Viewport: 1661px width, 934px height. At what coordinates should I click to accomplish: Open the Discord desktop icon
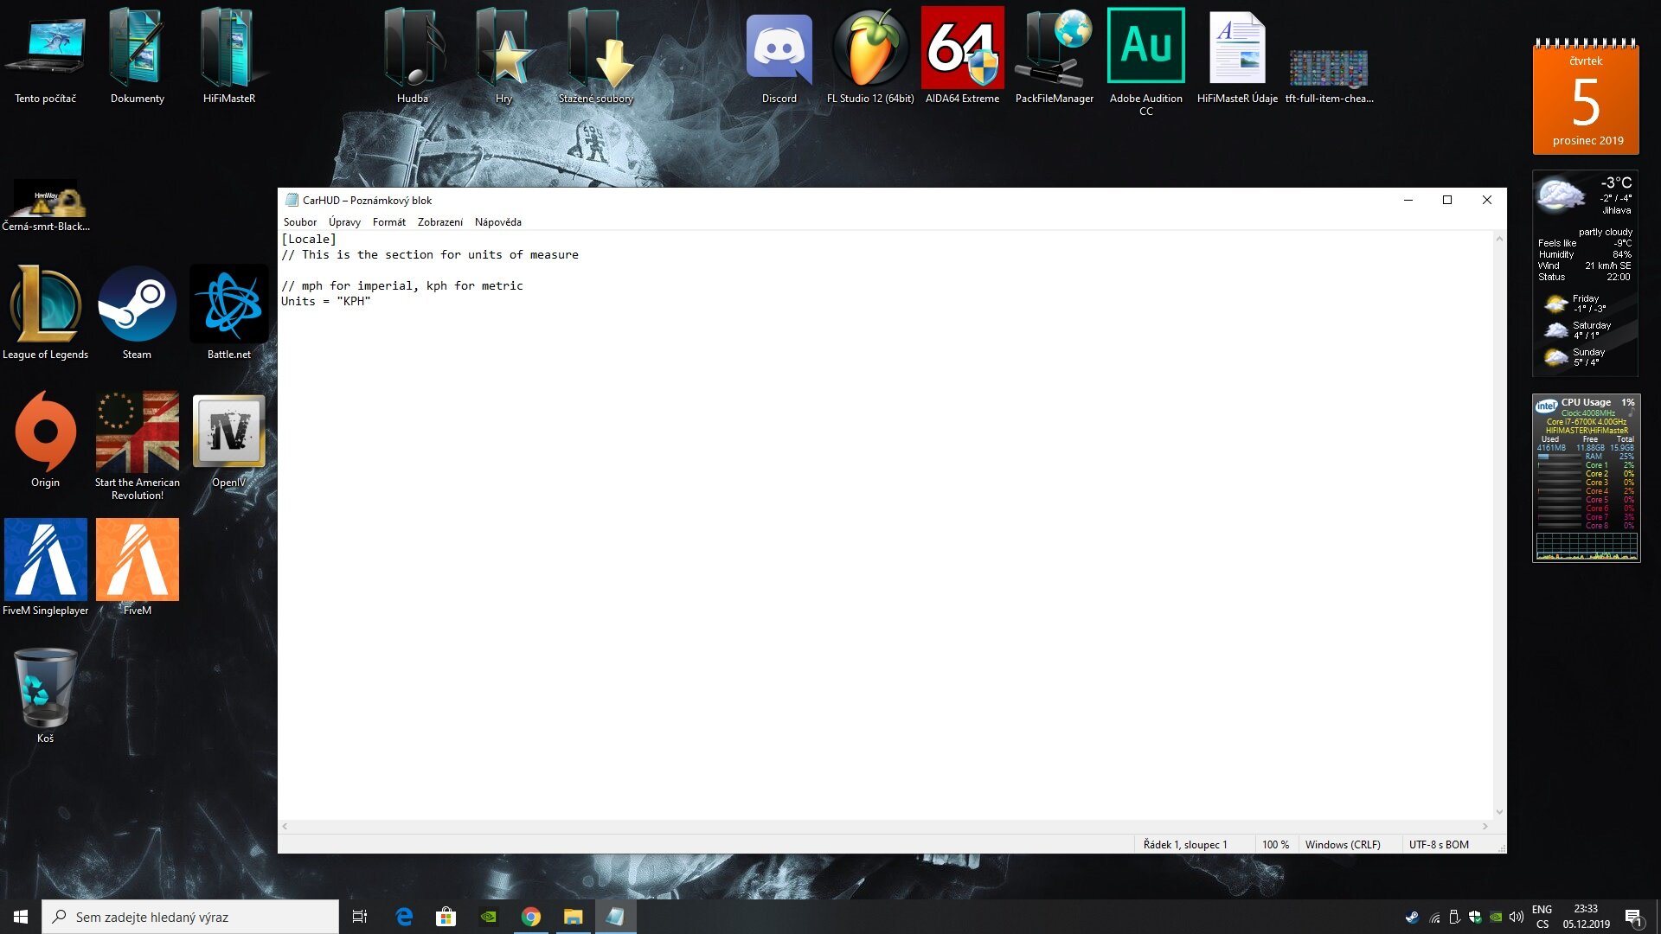point(779,52)
